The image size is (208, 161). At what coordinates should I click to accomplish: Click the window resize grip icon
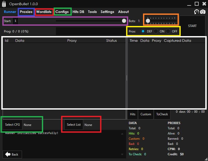pyautogui.click(x=206, y=159)
